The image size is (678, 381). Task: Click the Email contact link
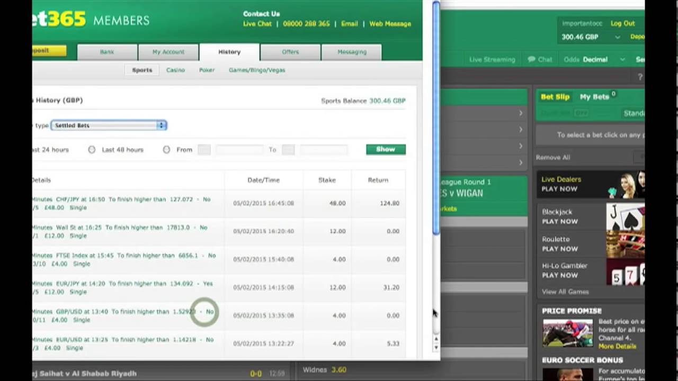[x=349, y=24]
